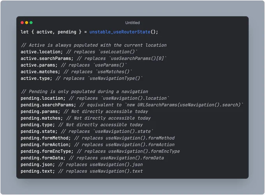The image size is (265, 195).
Task: Click 'active.searchParams;' code text
Action: (x=47, y=58)
